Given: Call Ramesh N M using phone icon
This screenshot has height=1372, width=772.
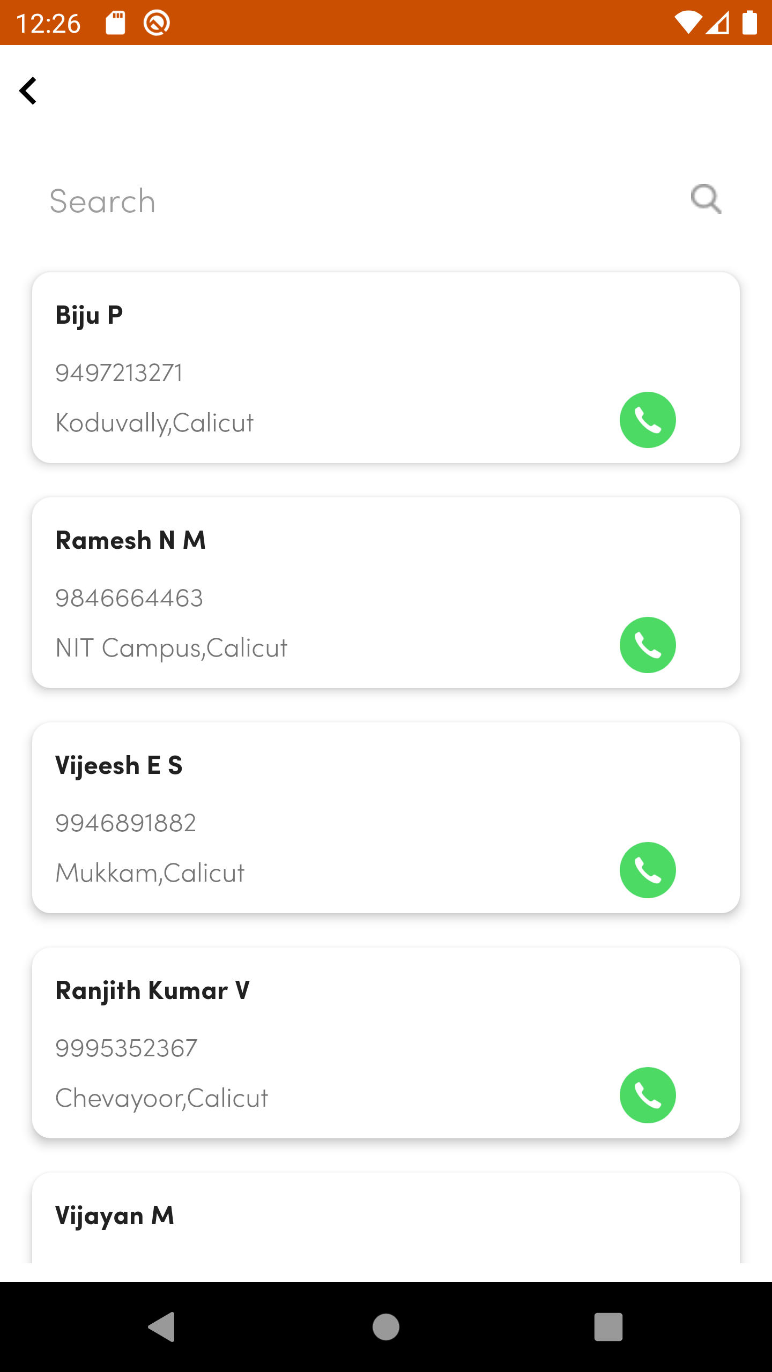Looking at the screenshot, I should (648, 645).
